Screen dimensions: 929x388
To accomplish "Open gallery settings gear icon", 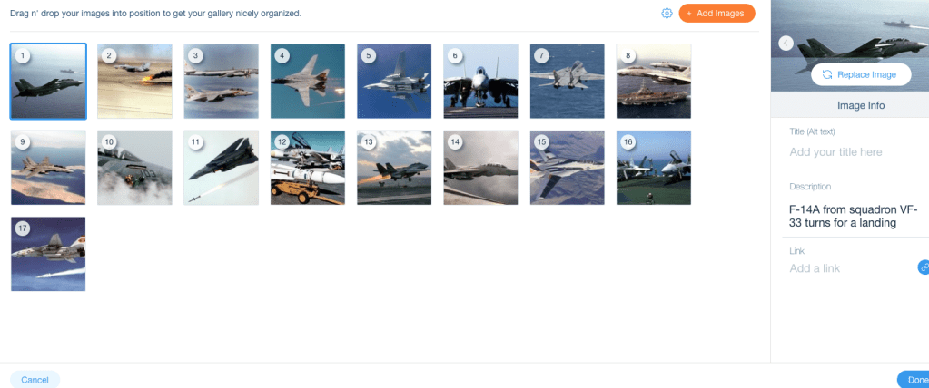I will pyautogui.click(x=667, y=13).
